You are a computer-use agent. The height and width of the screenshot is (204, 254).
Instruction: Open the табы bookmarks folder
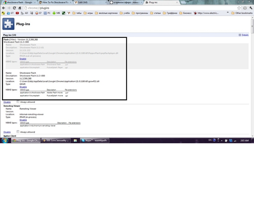pyautogui.click(x=77, y=13)
